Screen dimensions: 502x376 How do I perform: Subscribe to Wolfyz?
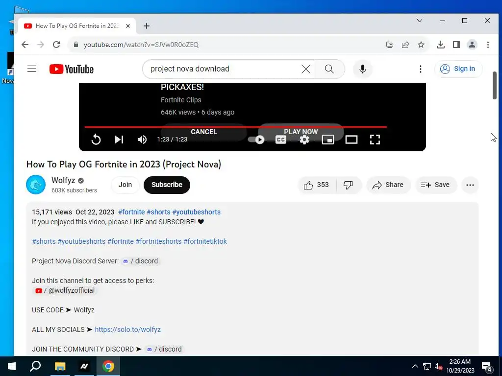pos(167,185)
